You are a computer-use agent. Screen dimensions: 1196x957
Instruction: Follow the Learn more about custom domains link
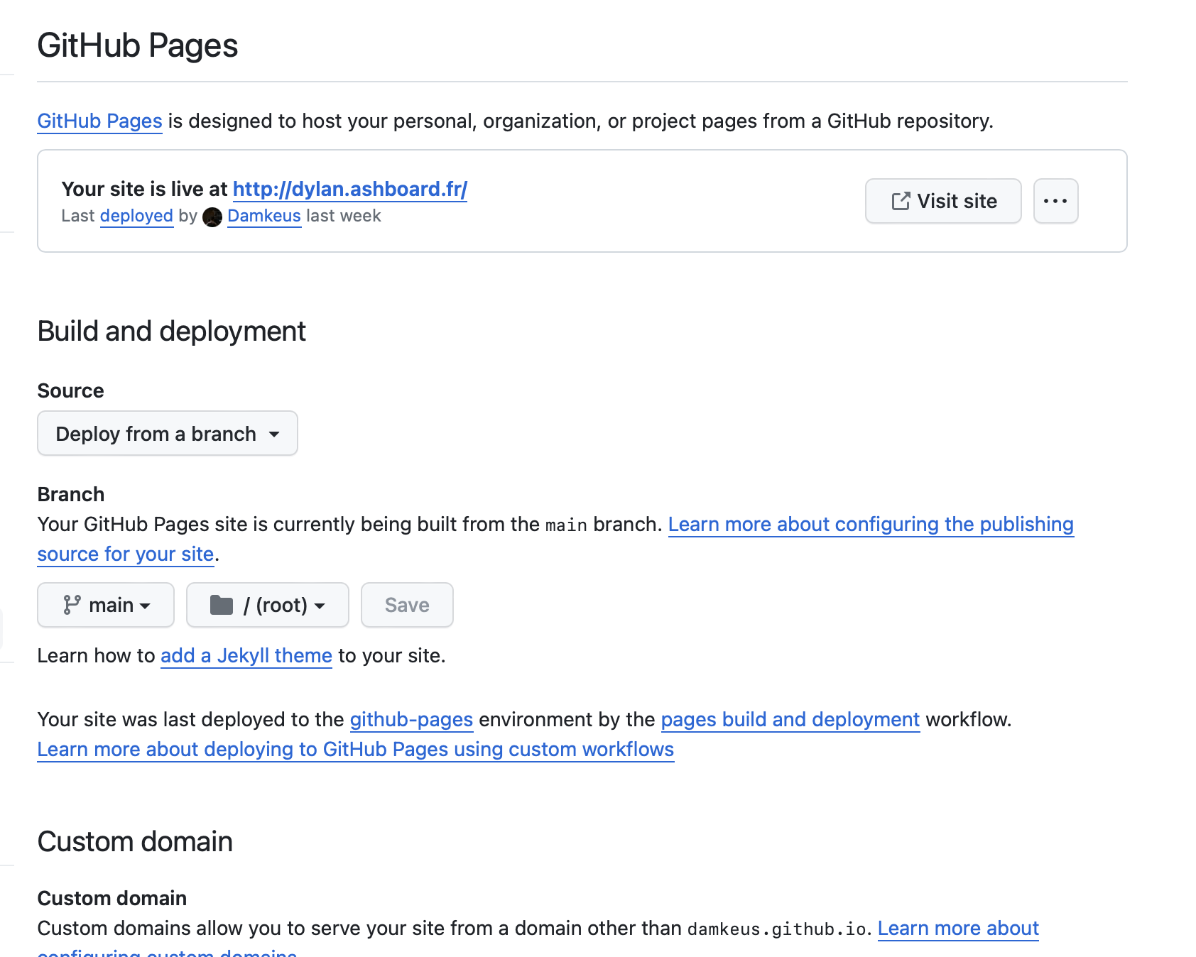(x=957, y=929)
